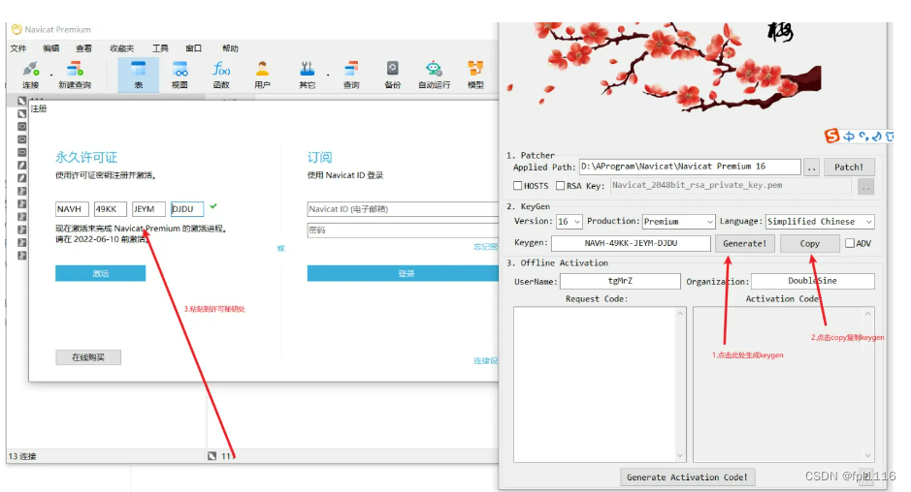Enable the RSA Key checkbox
The image size is (911, 492).
pos(560,186)
